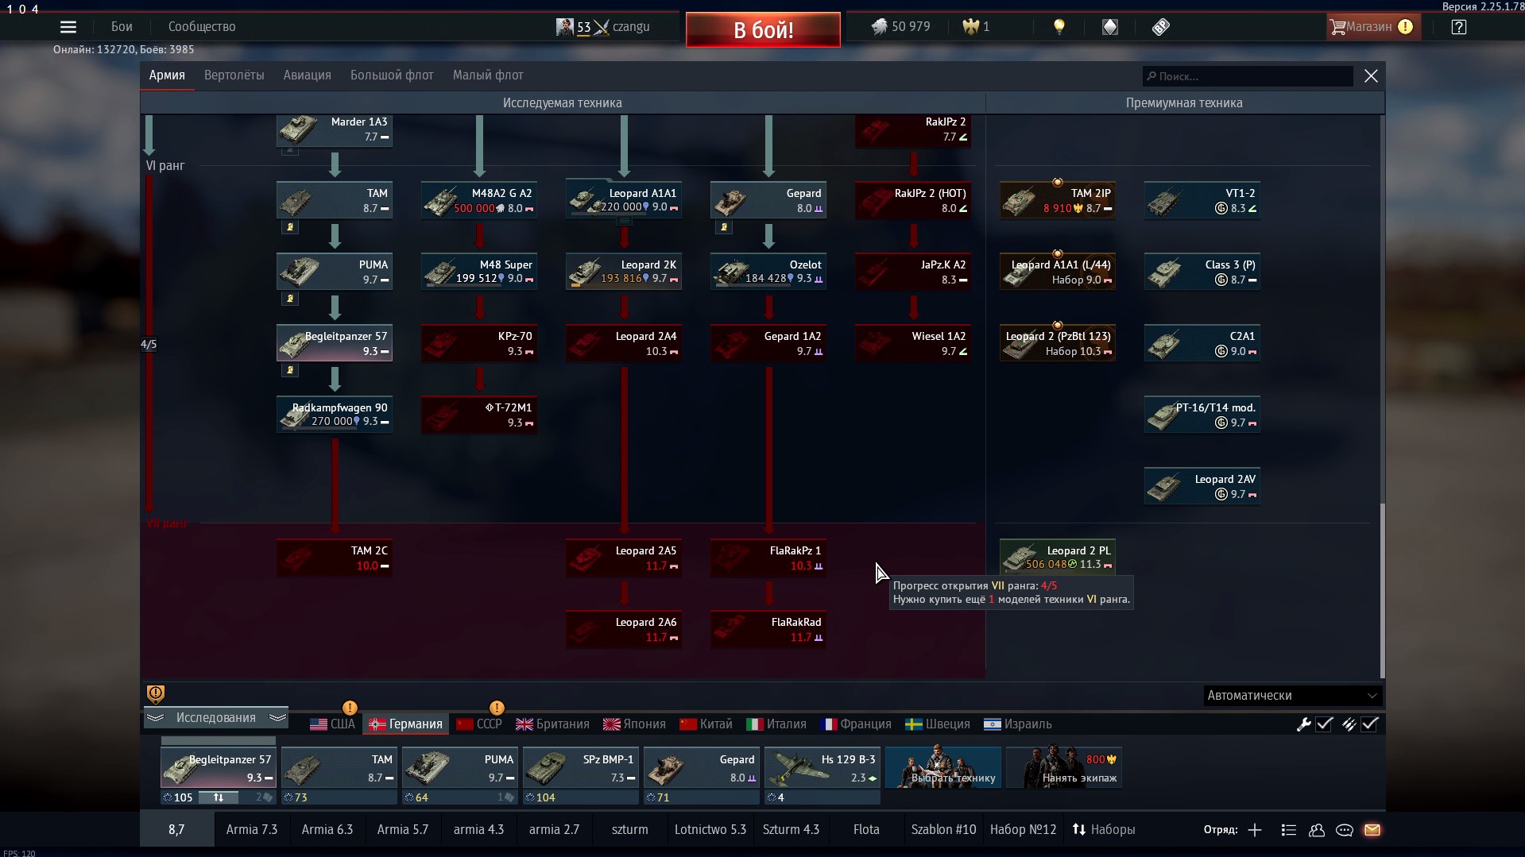The image size is (1525, 857).
Task: Select the locked Leopard 2A5 card
Action: coord(624,558)
